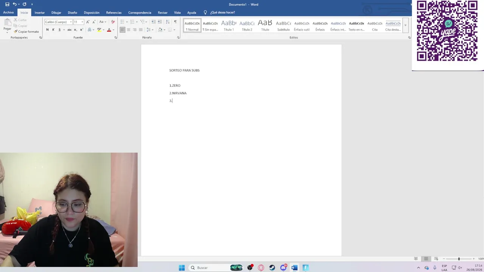The image size is (484, 272).
Task: Apply strikethrough formatting
Action: pos(69,30)
